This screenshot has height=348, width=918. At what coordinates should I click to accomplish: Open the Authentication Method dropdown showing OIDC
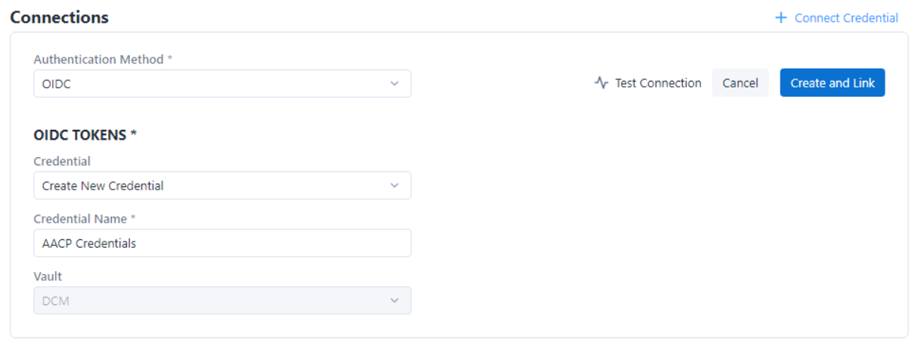tap(222, 84)
